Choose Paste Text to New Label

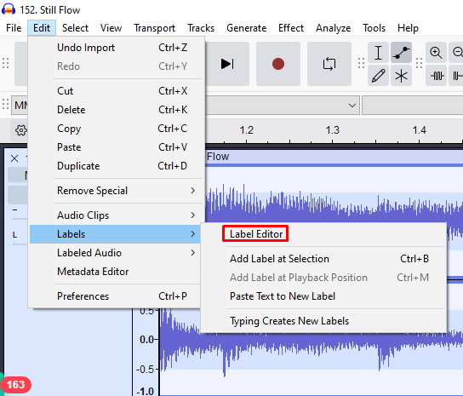pos(323,296)
